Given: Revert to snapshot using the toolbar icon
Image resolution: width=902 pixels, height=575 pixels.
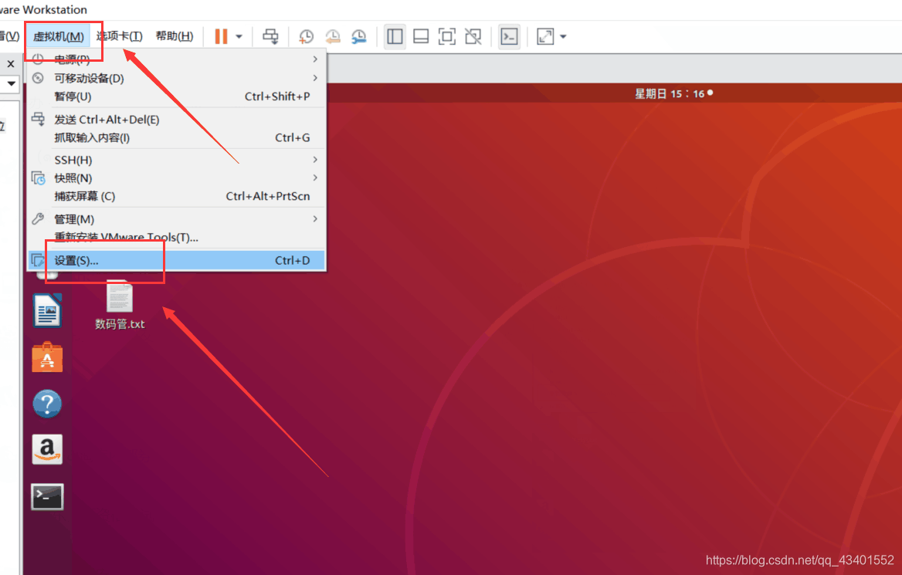Looking at the screenshot, I should [x=333, y=36].
